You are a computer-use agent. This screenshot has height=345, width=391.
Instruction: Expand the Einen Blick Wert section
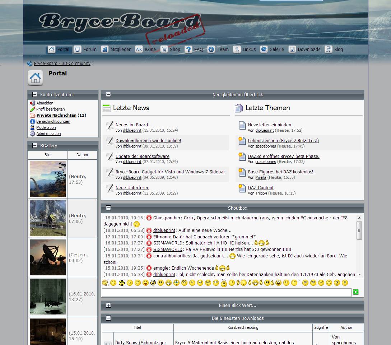coord(108,305)
